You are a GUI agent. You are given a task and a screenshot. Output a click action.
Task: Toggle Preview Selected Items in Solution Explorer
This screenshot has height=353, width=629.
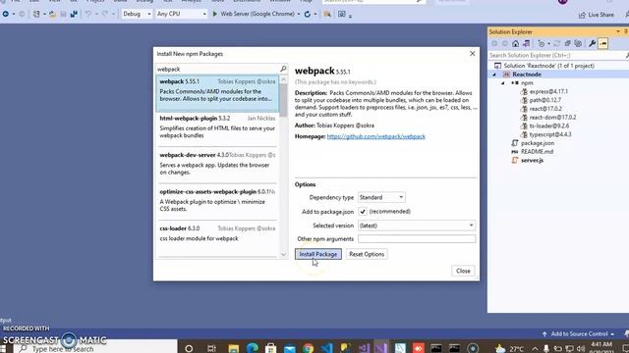coord(602,43)
